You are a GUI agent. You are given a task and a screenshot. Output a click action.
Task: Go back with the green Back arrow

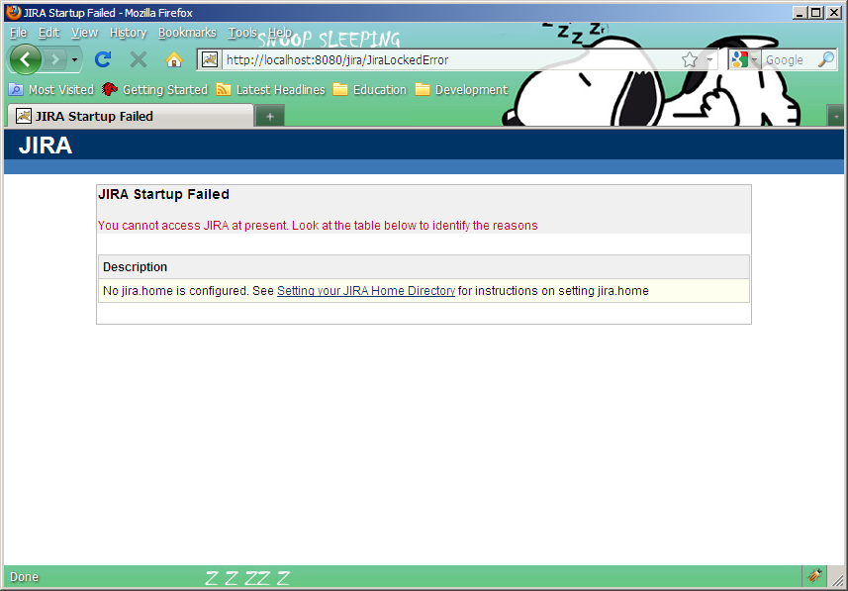(x=25, y=59)
